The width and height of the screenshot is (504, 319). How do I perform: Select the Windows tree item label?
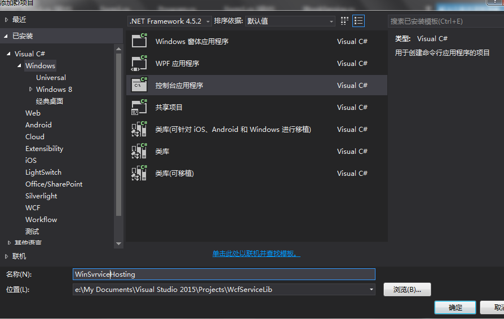[40, 65]
